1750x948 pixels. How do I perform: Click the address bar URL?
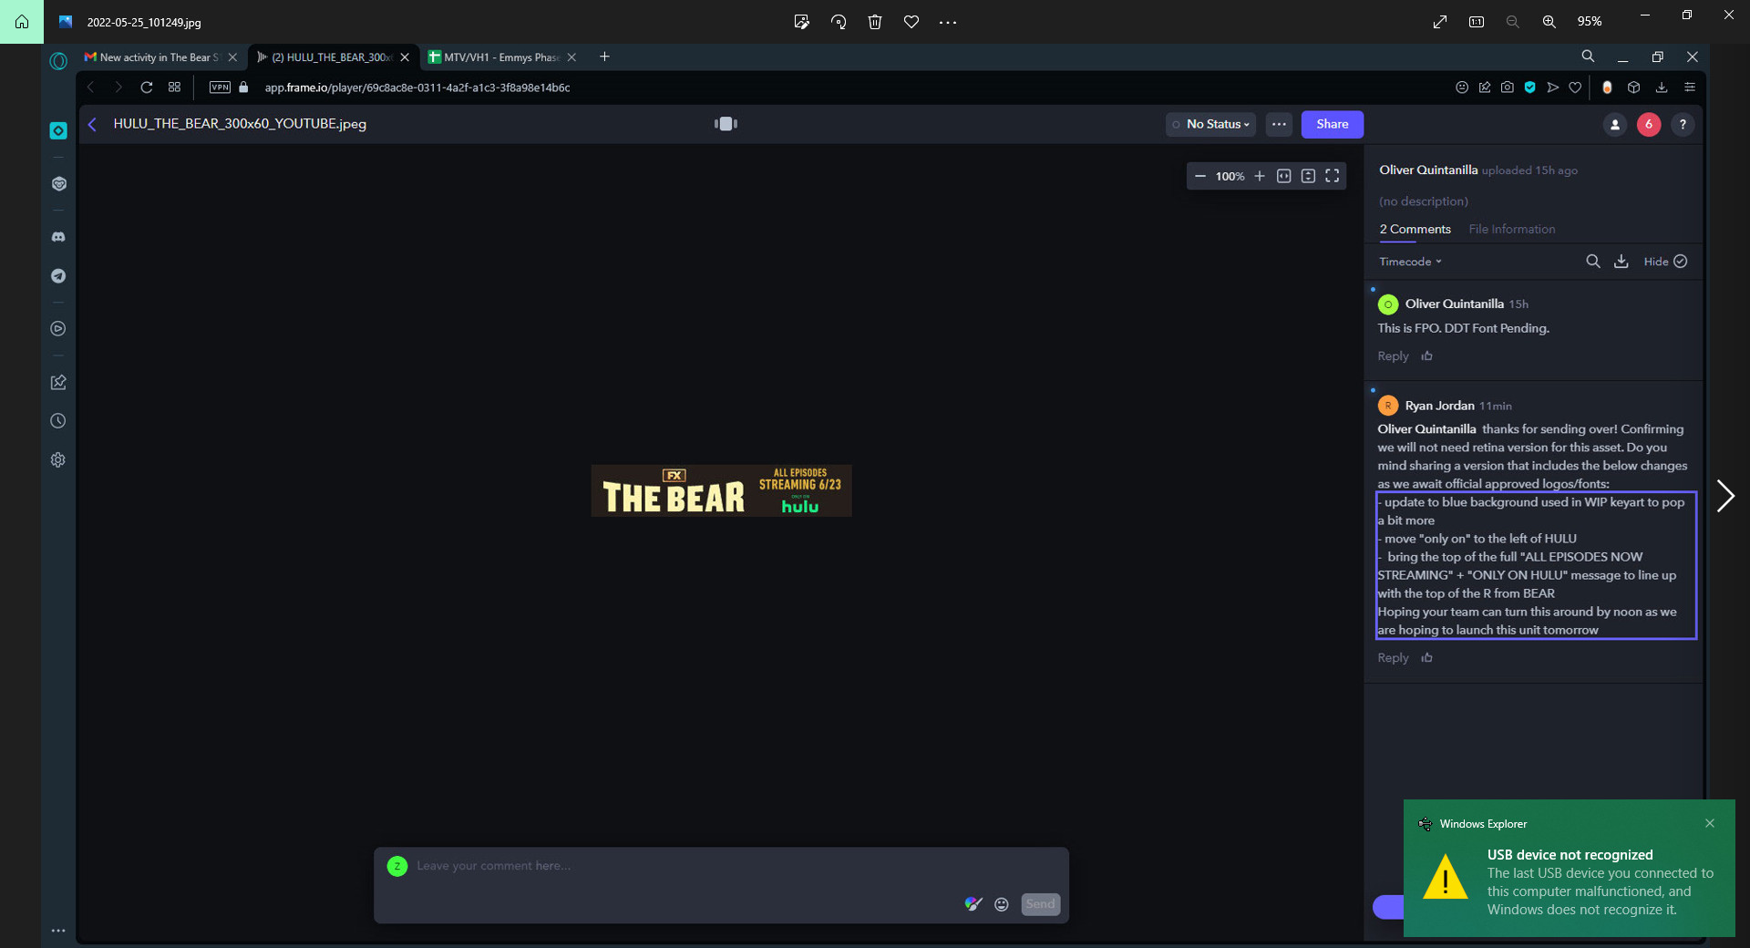417,88
